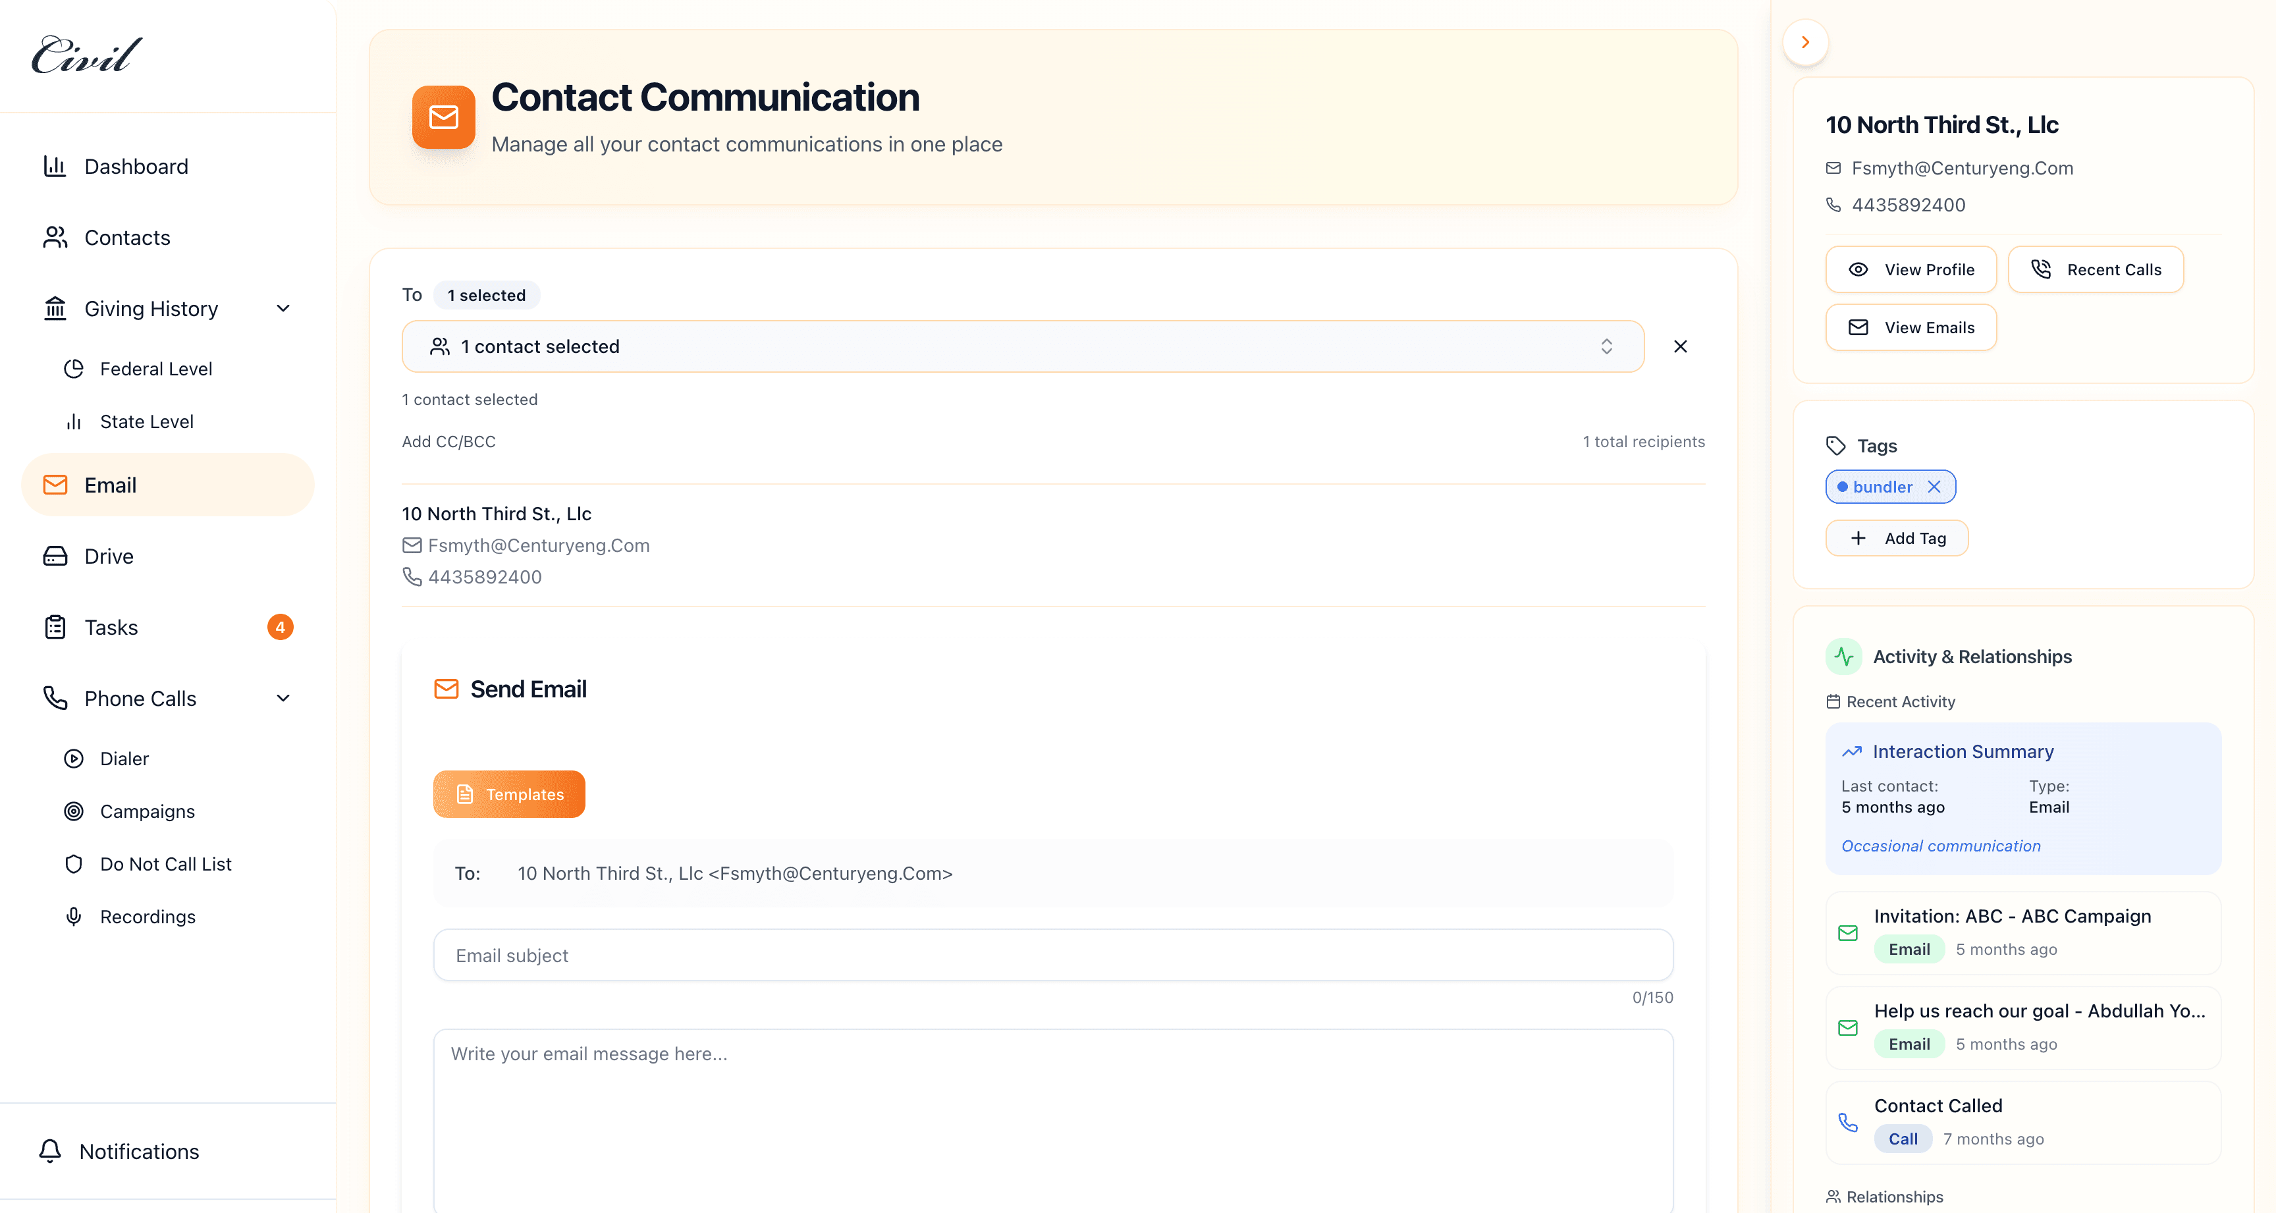
Task: Click the Notifications bell icon
Action: click(x=50, y=1150)
